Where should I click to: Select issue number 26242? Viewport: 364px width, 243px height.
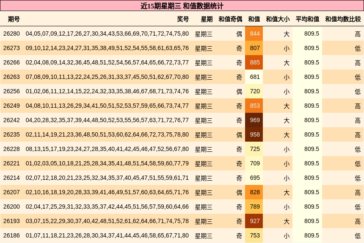pyautogui.click(x=11, y=120)
